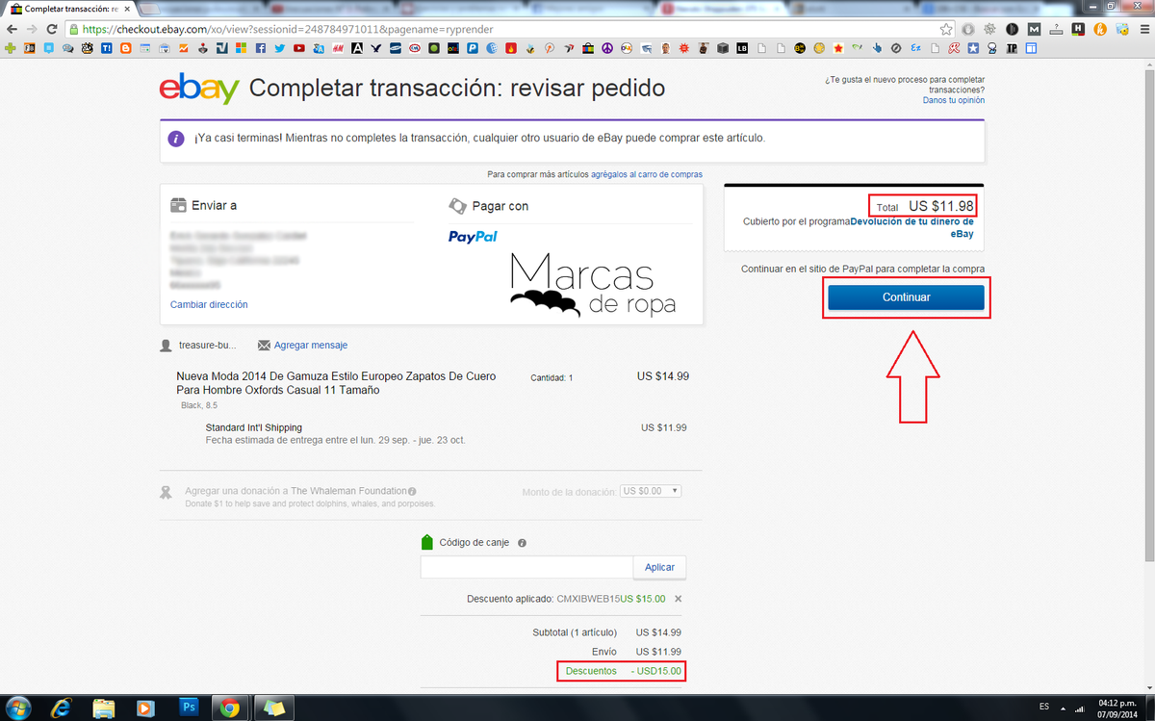Click the PayPal logo under Pagar con
This screenshot has width=1155, height=721.
473,237
